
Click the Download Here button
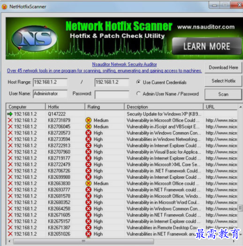click(x=223, y=68)
